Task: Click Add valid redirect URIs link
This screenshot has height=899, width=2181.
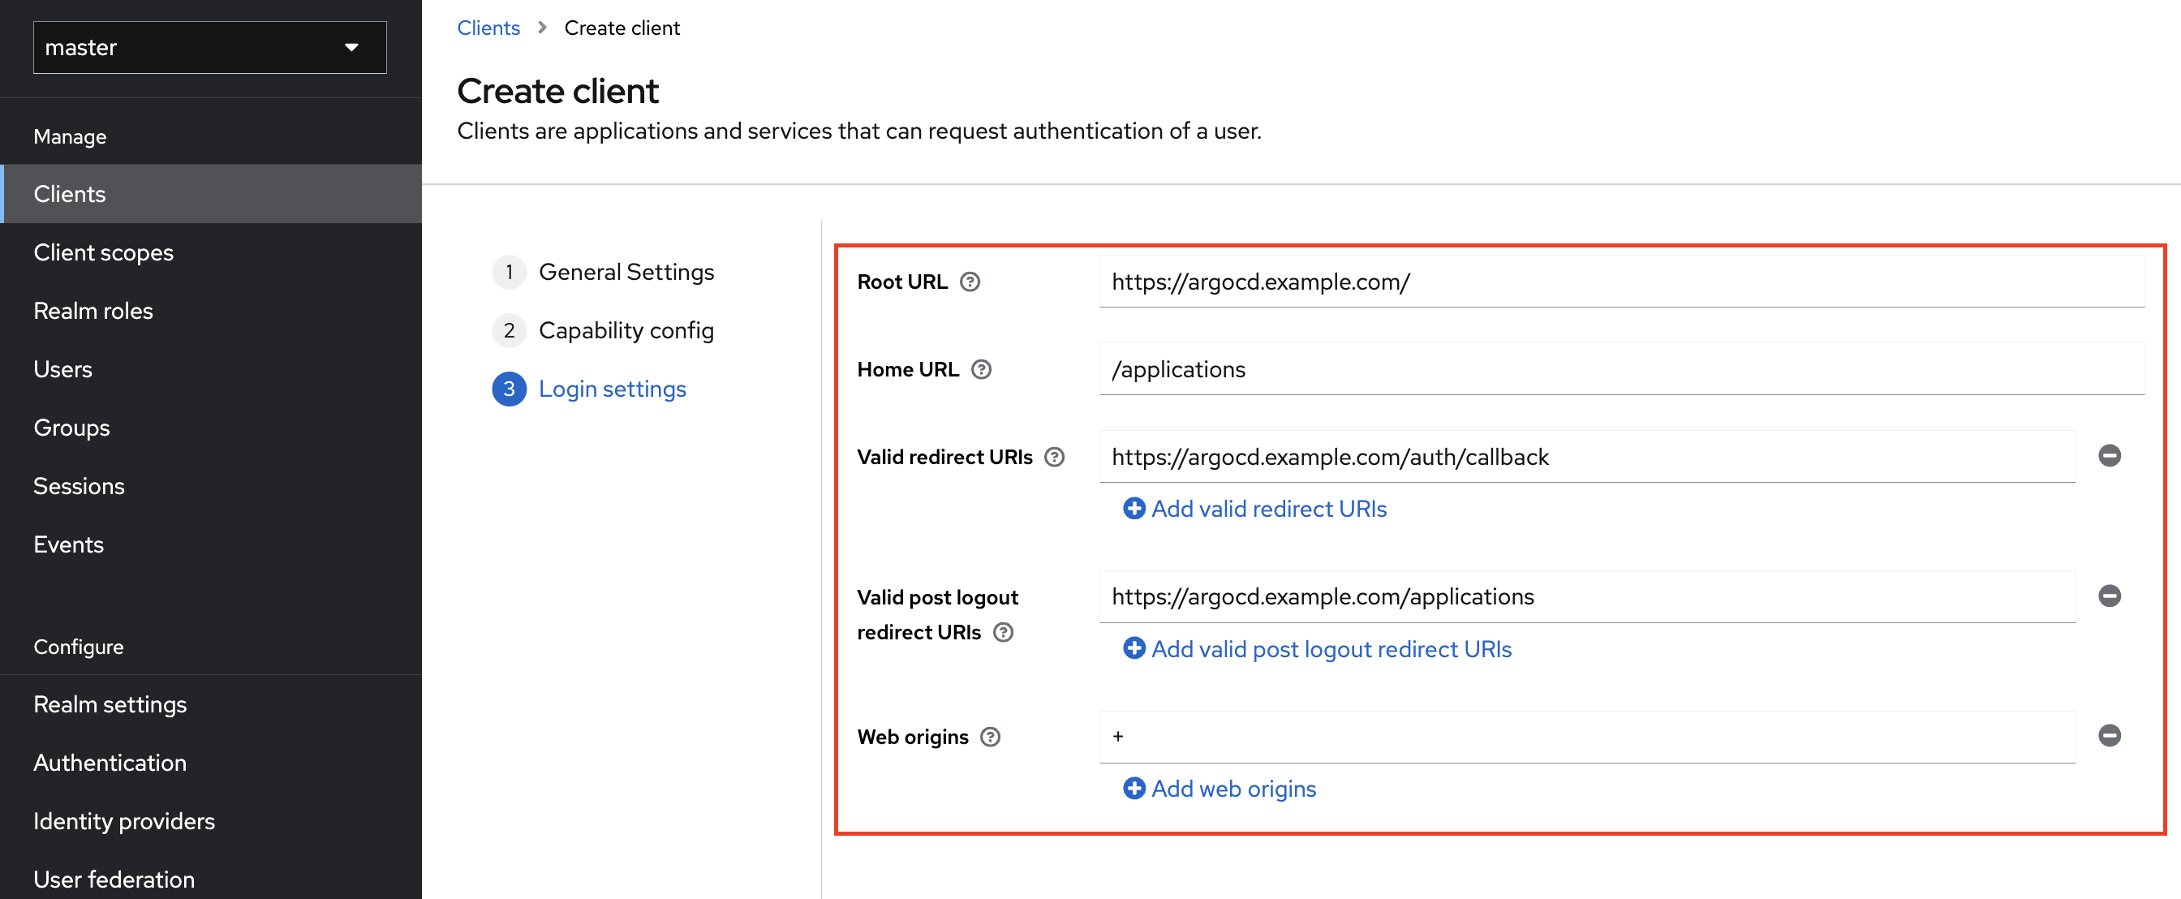Action: (1254, 509)
